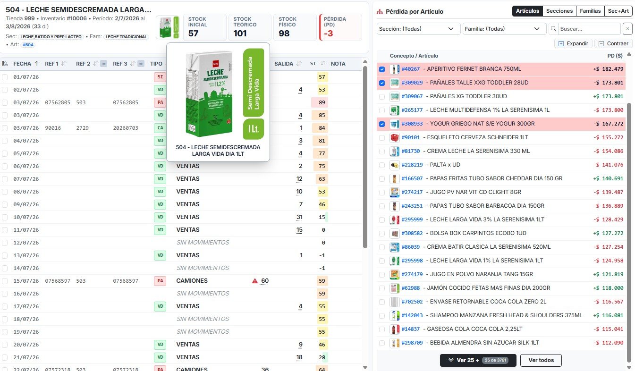Click the product icon for #228219 Palta x UD

[x=395, y=165]
